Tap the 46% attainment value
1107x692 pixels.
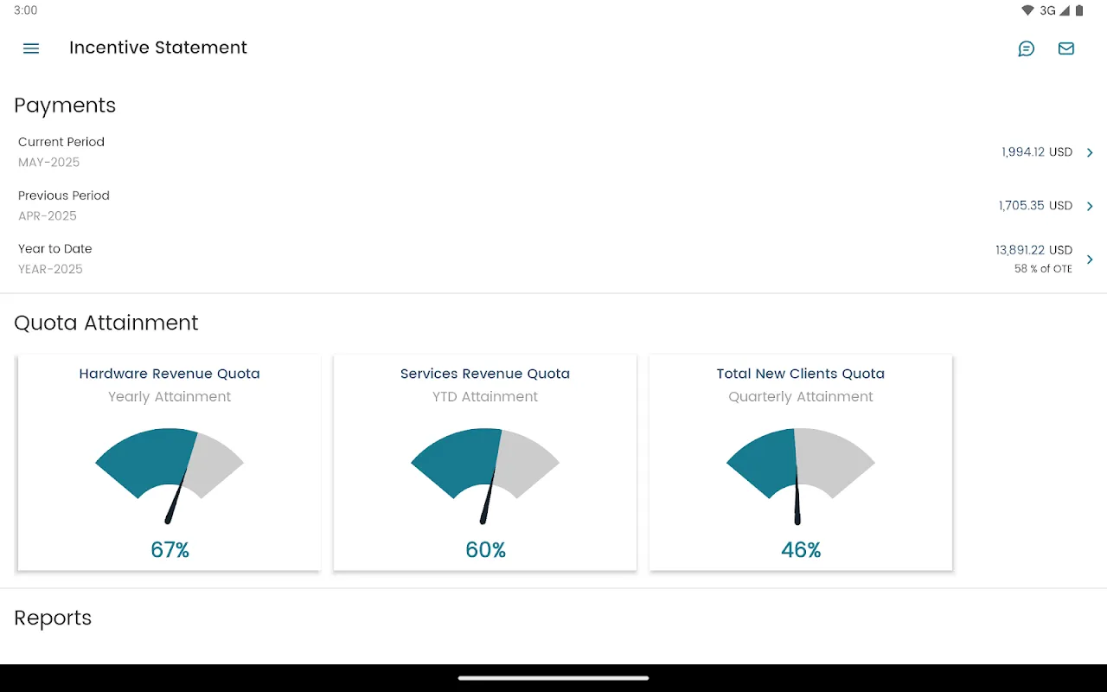coord(801,550)
